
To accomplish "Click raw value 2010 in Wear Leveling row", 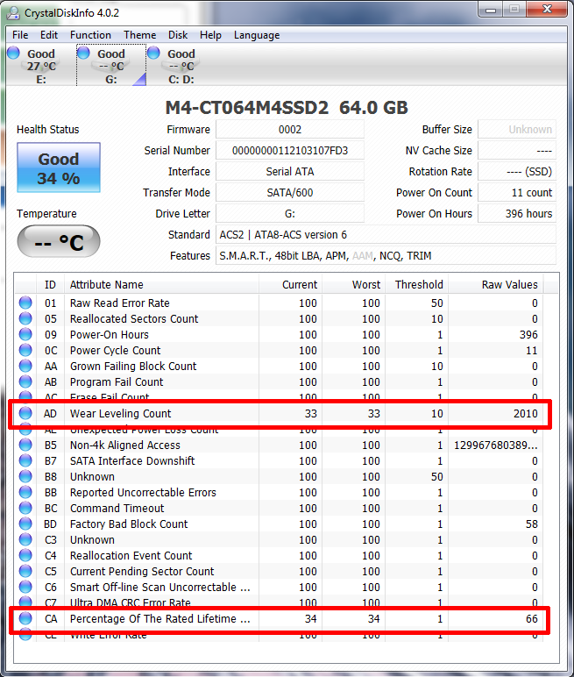I will [525, 414].
